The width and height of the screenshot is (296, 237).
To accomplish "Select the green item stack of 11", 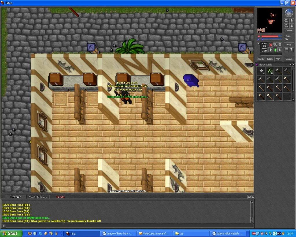I will [x=270, y=71].
